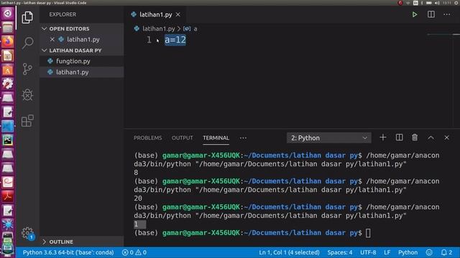Open Ubuntu Dash search button
The height and width of the screenshot is (258, 460).
[x=8, y=13]
